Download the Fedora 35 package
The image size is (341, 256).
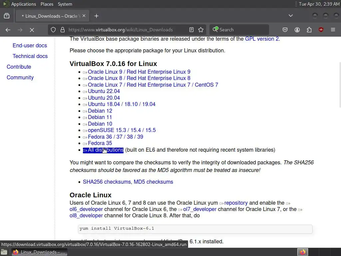[x=100, y=143]
